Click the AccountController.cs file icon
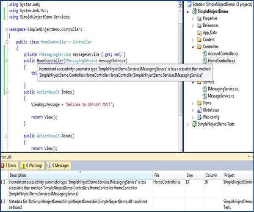The width and height of the screenshot is (254, 212). pos(204,53)
